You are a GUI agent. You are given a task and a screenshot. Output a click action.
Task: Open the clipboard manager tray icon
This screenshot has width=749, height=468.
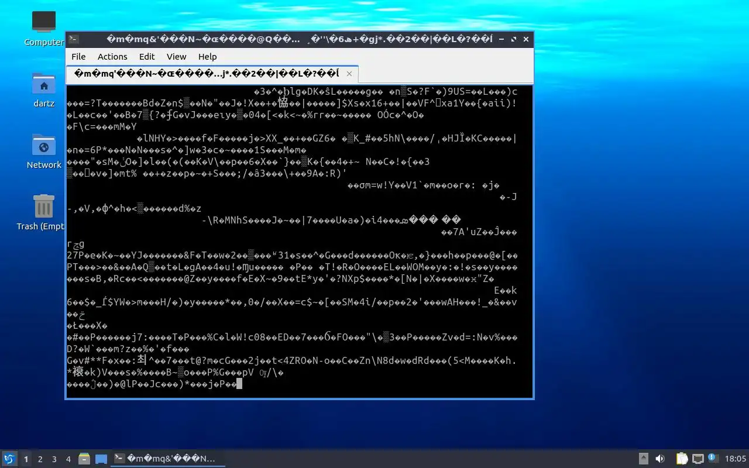coord(682,459)
